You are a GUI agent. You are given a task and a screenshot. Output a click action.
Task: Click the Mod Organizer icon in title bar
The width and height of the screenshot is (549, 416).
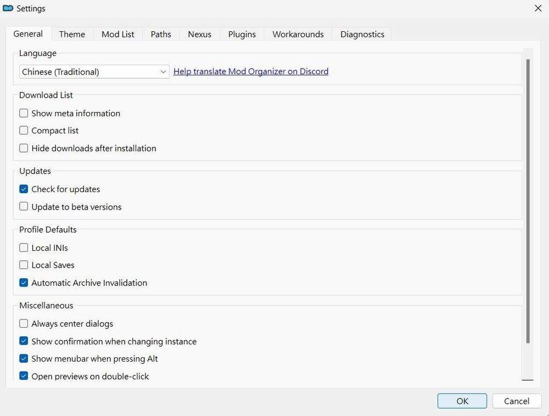[x=8, y=8]
